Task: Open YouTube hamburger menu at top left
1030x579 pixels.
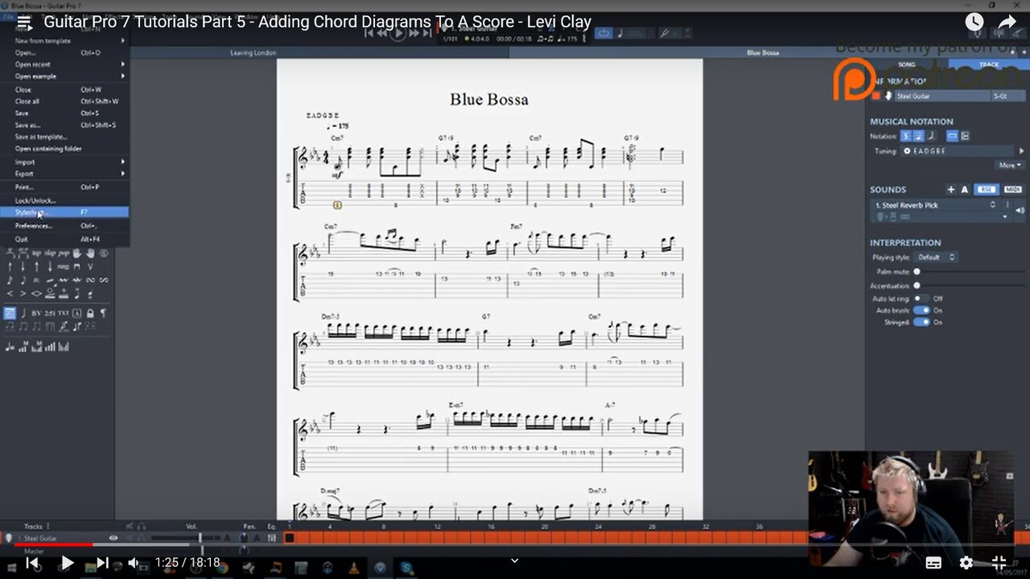Action: tap(24, 23)
